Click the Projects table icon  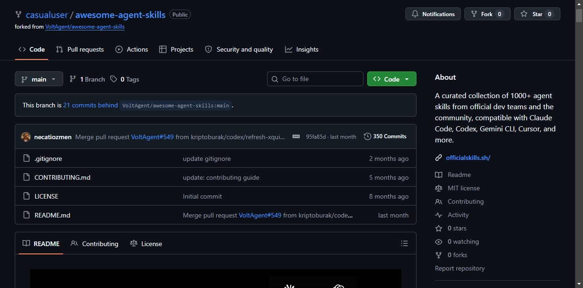[163, 49]
